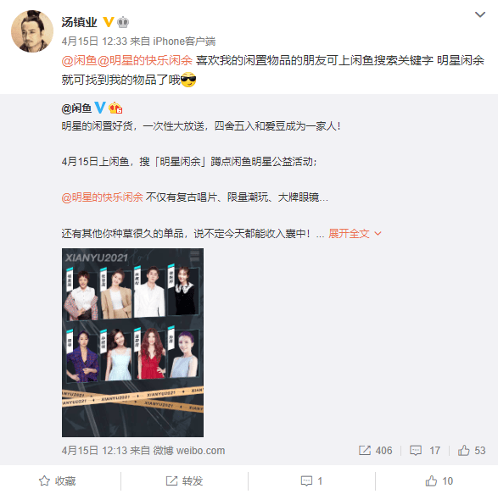The width and height of the screenshot is (498, 494).
Task: Click the blue V badge beside @闲鱼
Action: (x=100, y=108)
